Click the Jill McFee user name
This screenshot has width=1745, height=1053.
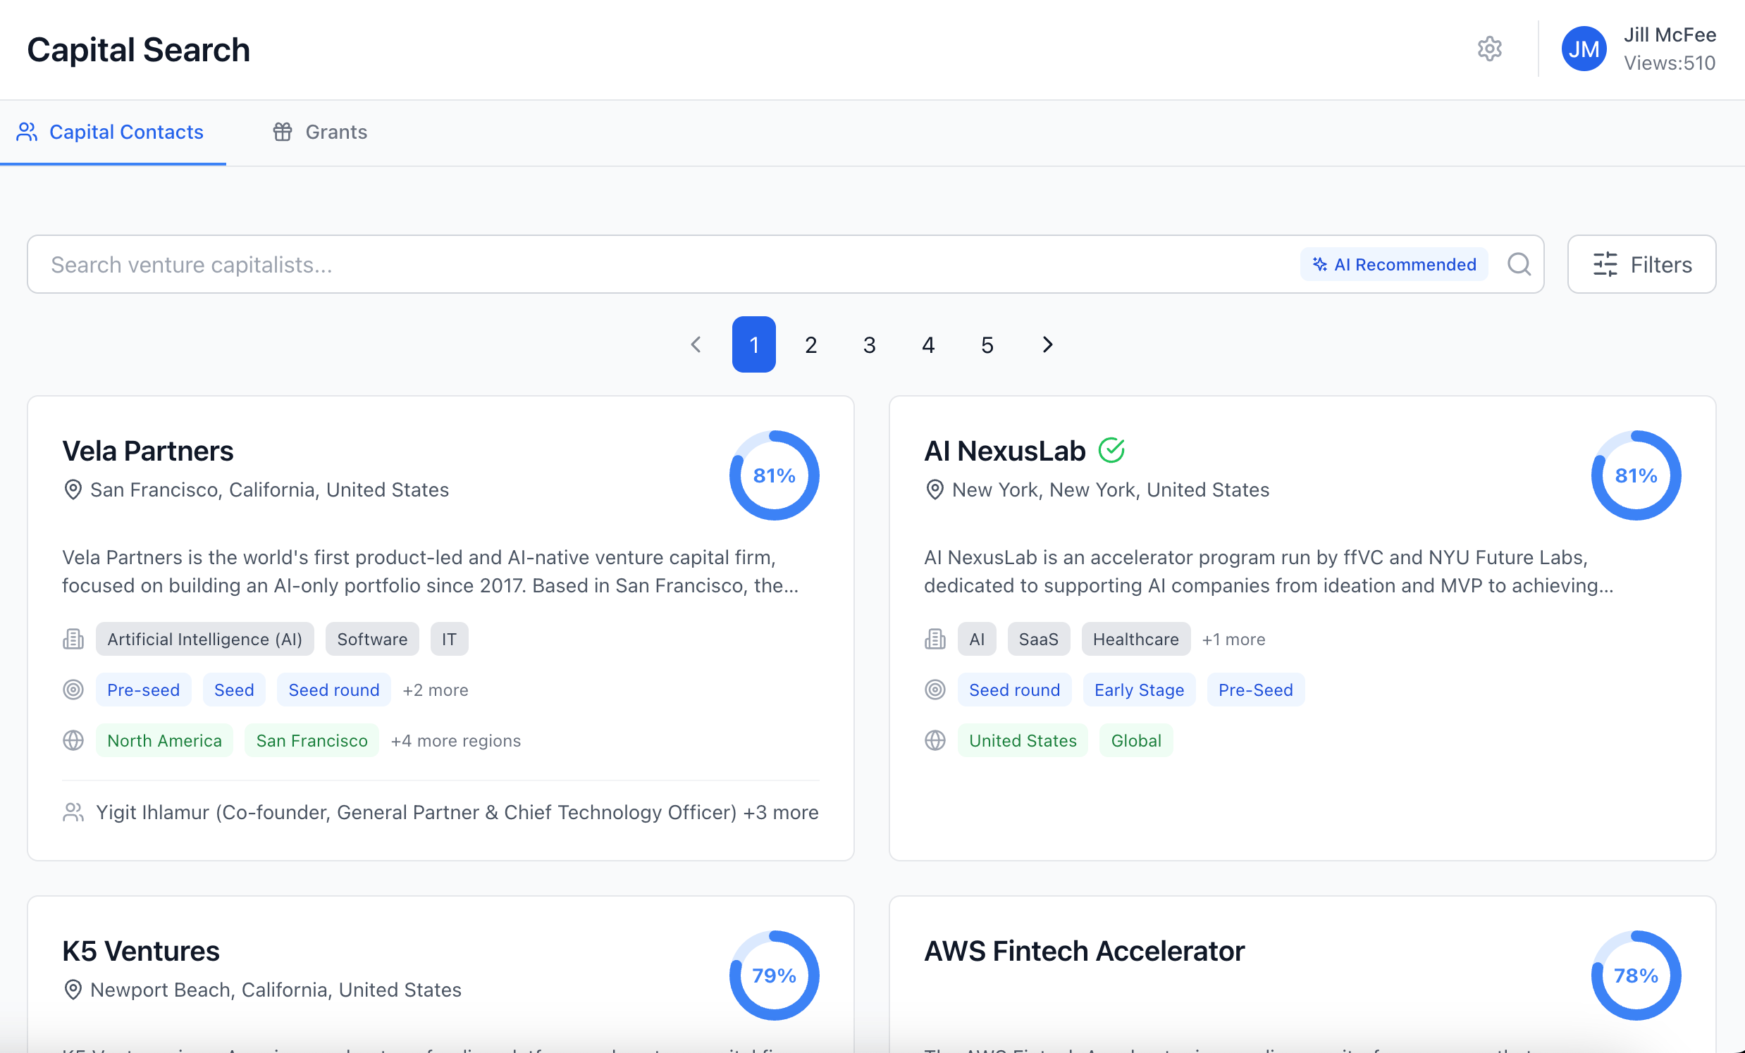[x=1670, y=35]
